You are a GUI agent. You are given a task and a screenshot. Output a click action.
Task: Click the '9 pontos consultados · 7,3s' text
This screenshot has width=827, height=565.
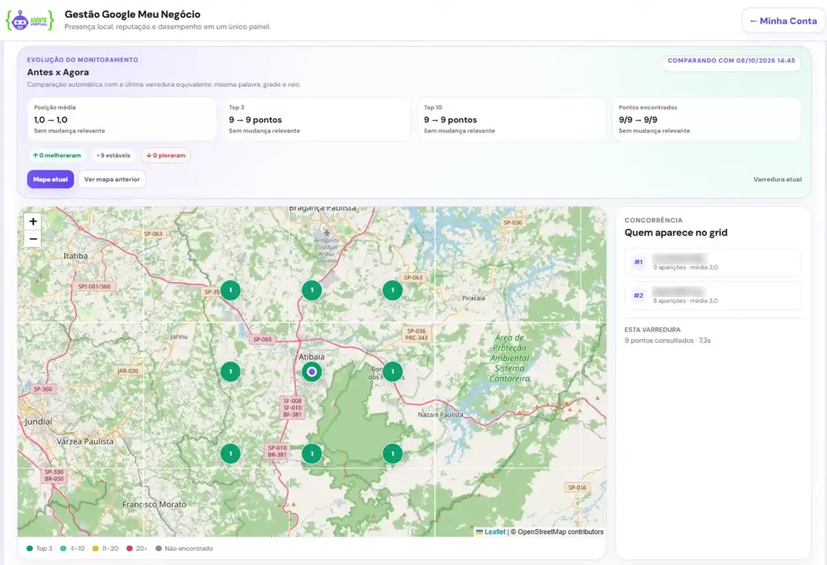click(668, 340)
